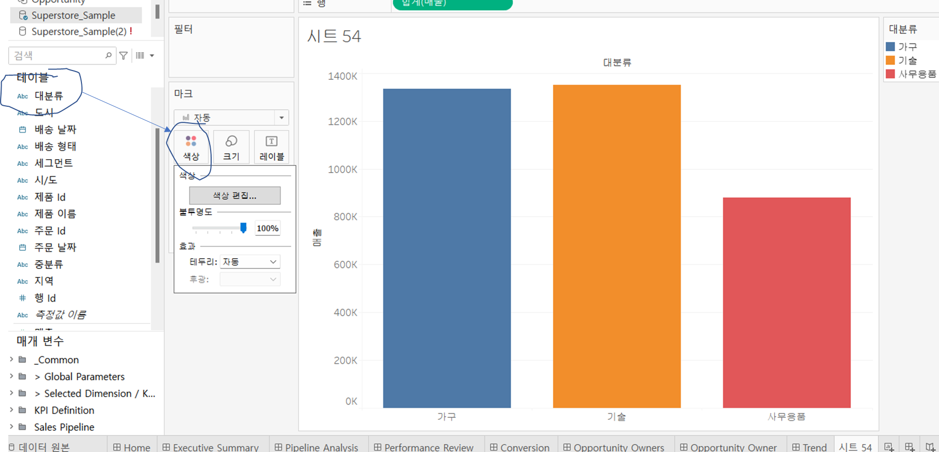939x452 pixels.
Task: Click the calendar icon beside 배송 날짜
Action: (x=22, y=130)
